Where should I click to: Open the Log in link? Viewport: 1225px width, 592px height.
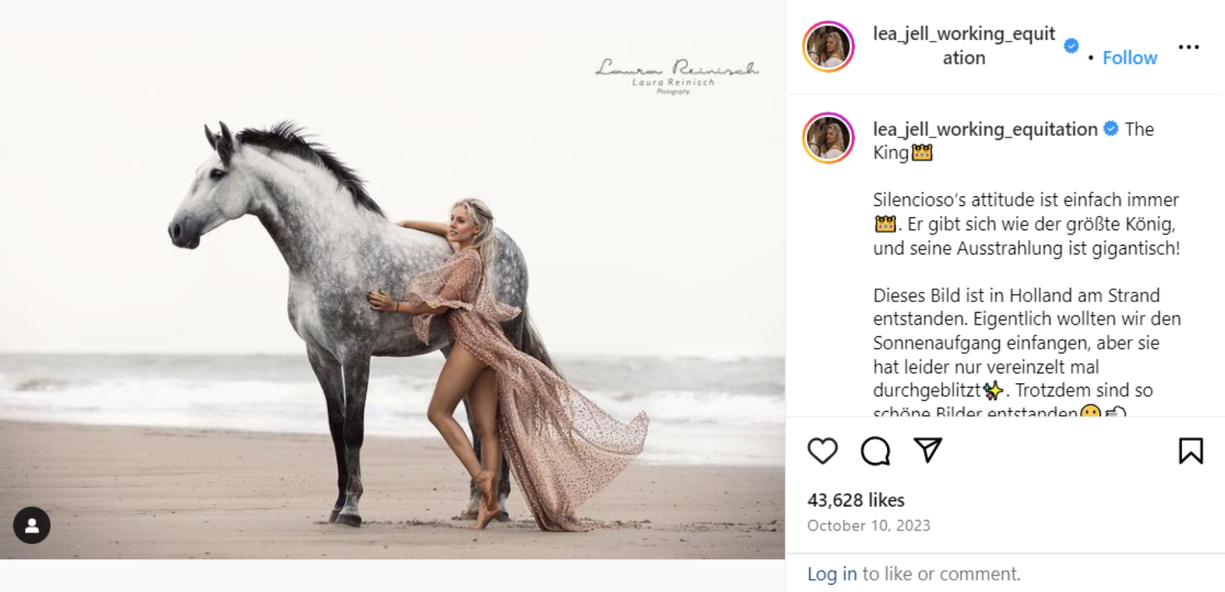pyautogui.click(x=832, y=574)
